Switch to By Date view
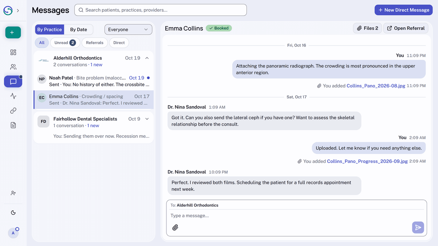 pyautogui.click(x=78, y=30)
